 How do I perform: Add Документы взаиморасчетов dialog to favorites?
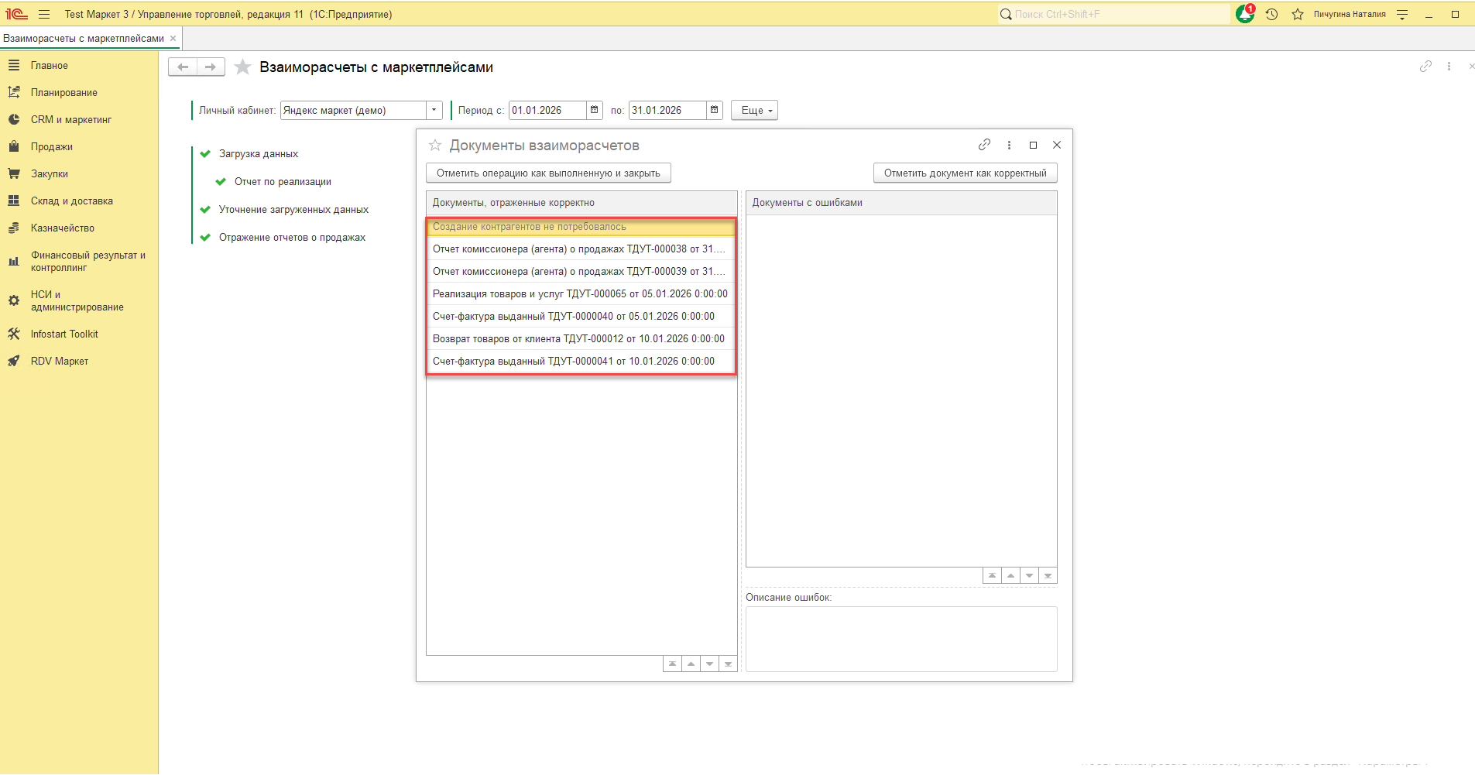coord(435,146)
